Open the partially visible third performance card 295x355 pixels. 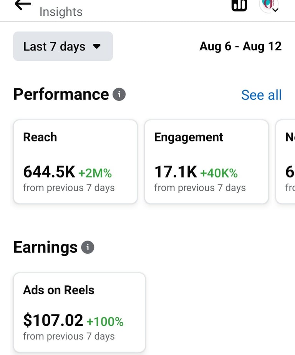point(285,162)
